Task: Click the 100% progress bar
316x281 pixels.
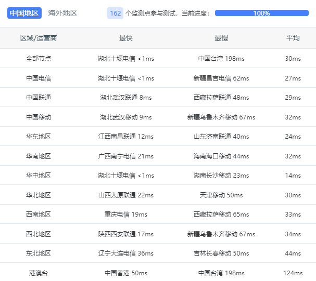Action: (261, 13)
